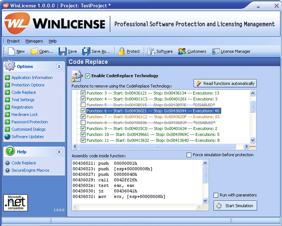The image size is (282, 226).
Task: Open Code Replace help topic link
Action: coord(24,163)
